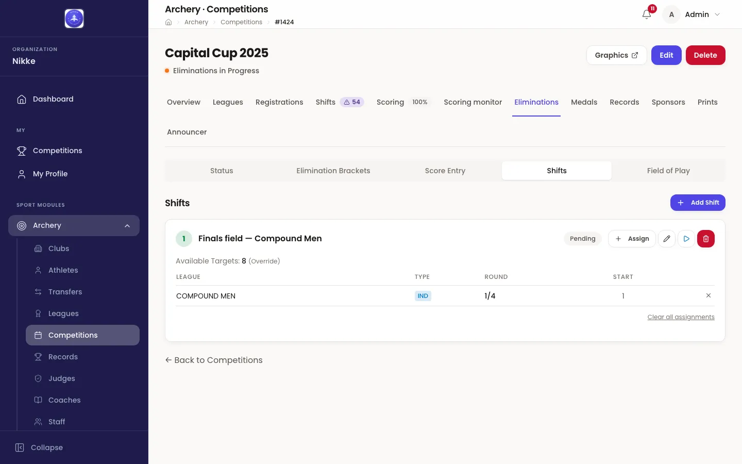Open the Medals tab

tap(584, 102)
